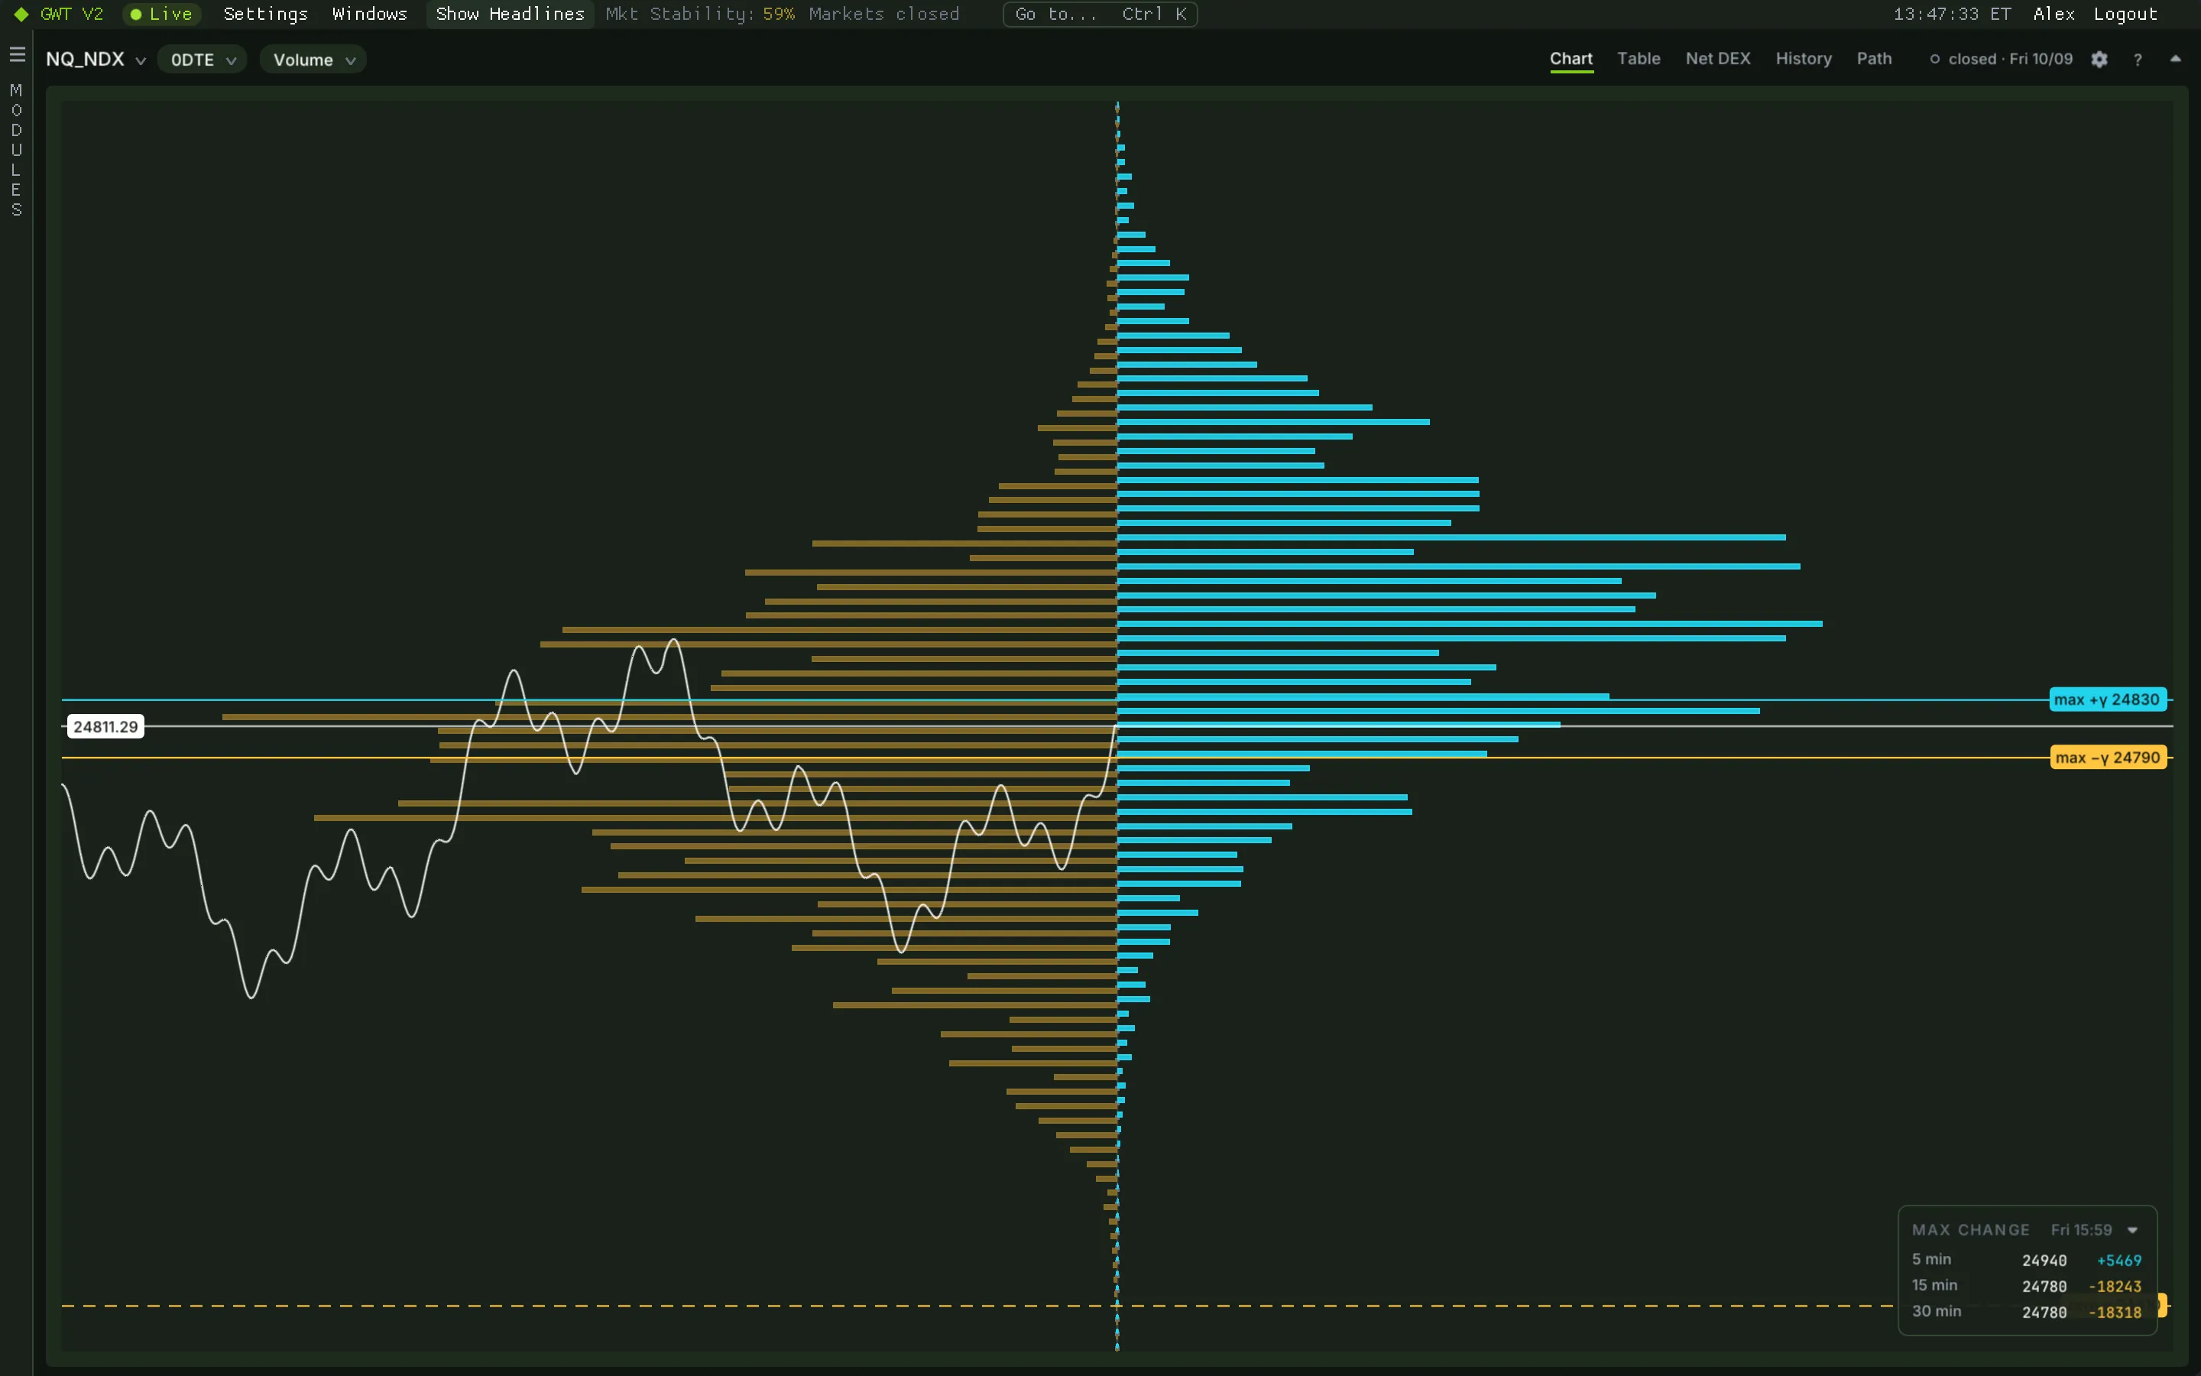2201x1376 pixels.
Task: Click the 5 min max change row
Action: click(2027, 1261)
